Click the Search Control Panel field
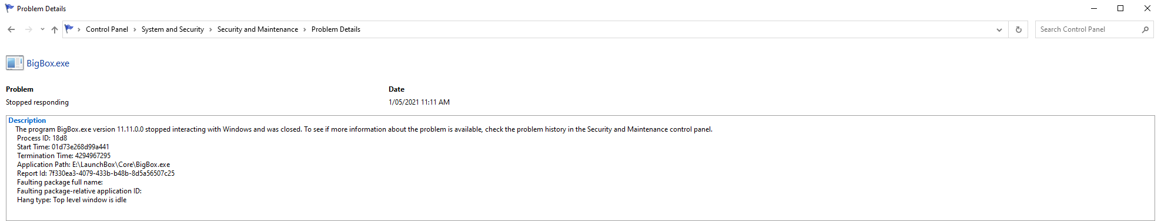1161x221 pixels. click(x=1087, y=29)
